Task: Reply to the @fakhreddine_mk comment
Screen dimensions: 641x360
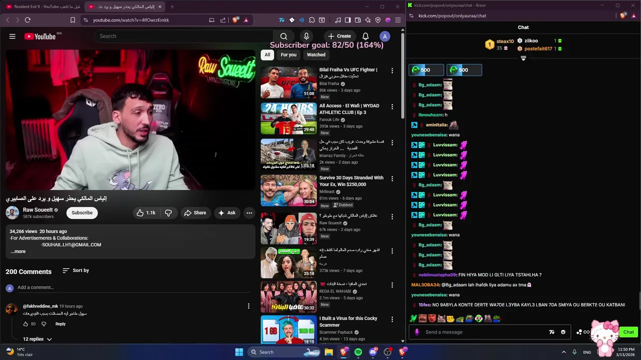Action: [x=60, y=324]
